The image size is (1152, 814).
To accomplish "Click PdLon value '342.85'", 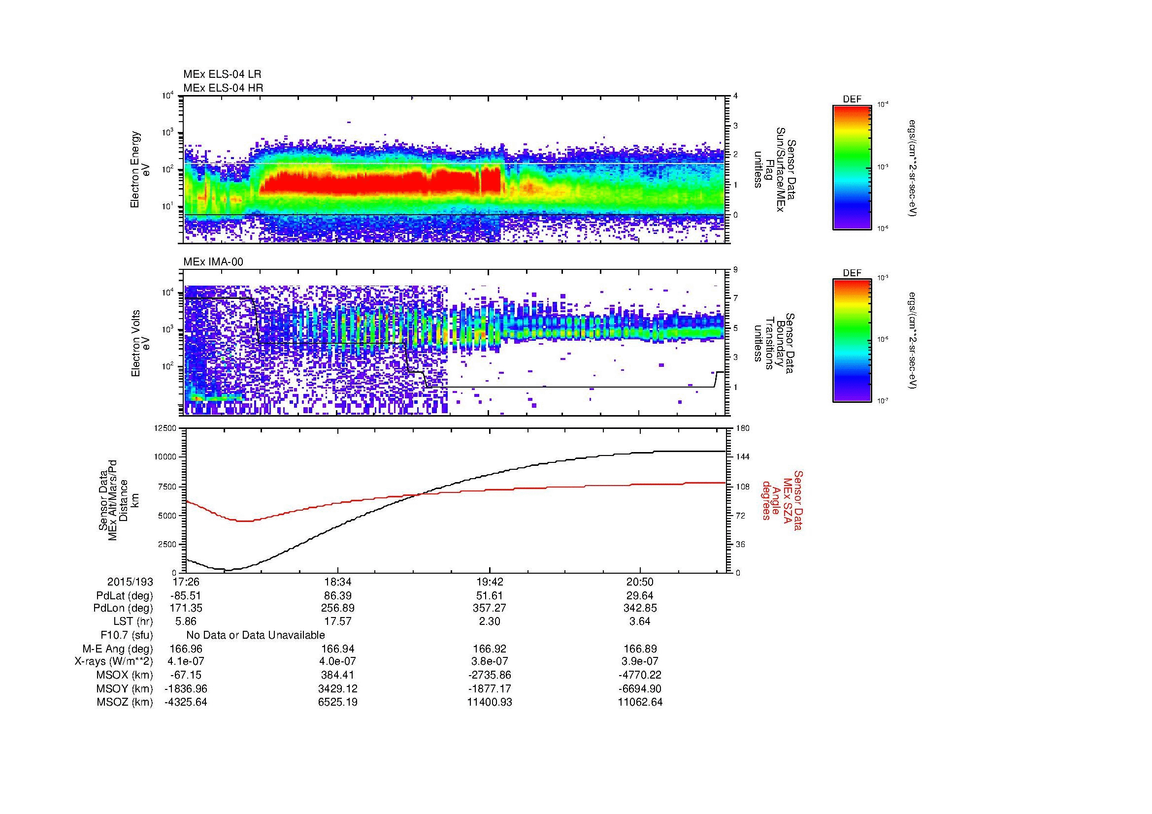I will [x=640, y=608].
